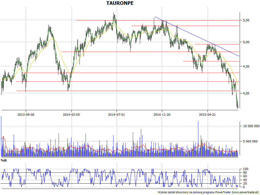Click the 20 value on the %R scale
This screenshot has width=260, height=195.
pyautogui.click(x=245, y=183)
